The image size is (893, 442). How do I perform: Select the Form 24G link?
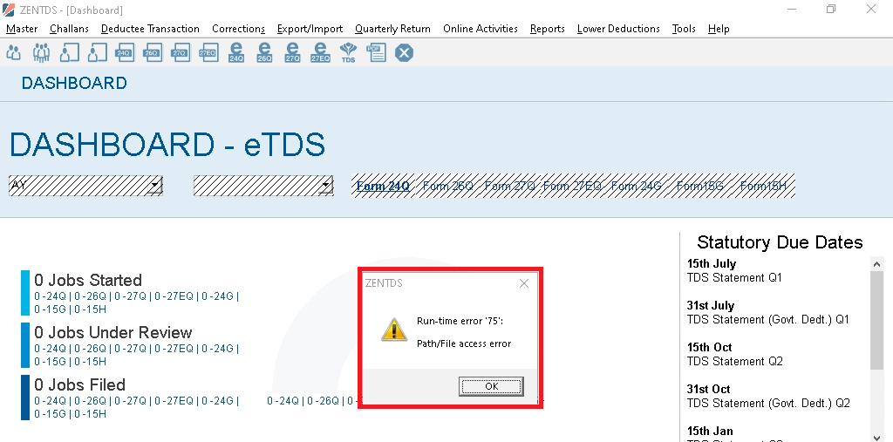click(x=636, y=186)
